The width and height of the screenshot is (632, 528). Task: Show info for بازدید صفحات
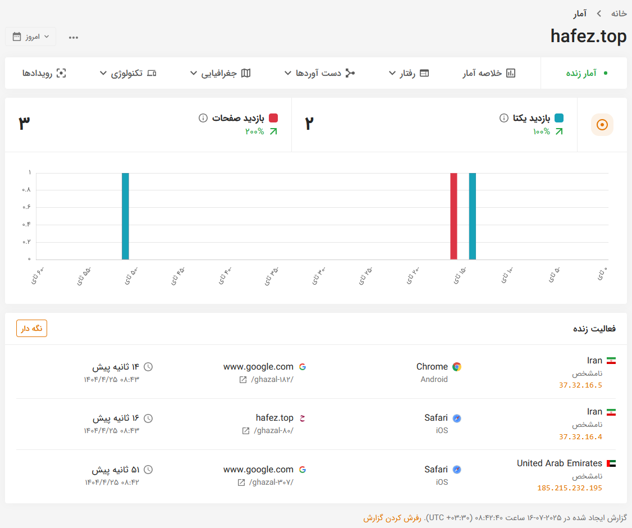(203, 118)
